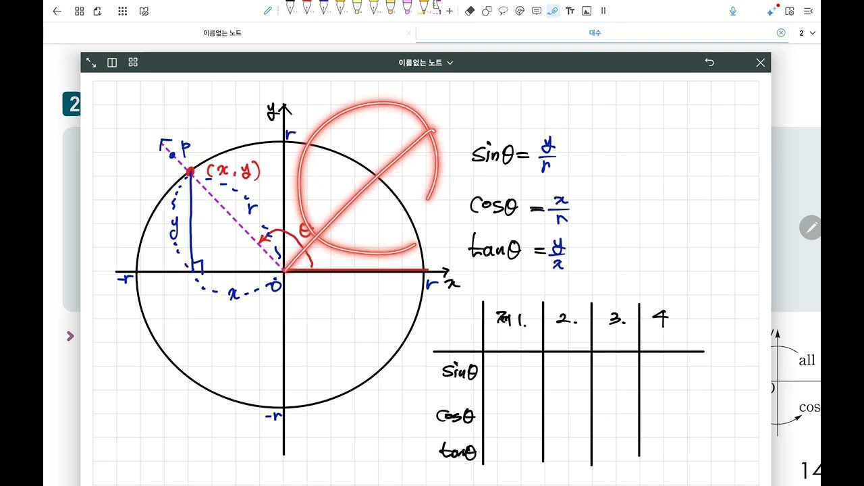
Task: Click the two-bar icon after image tool
Action: pos(603,11)
